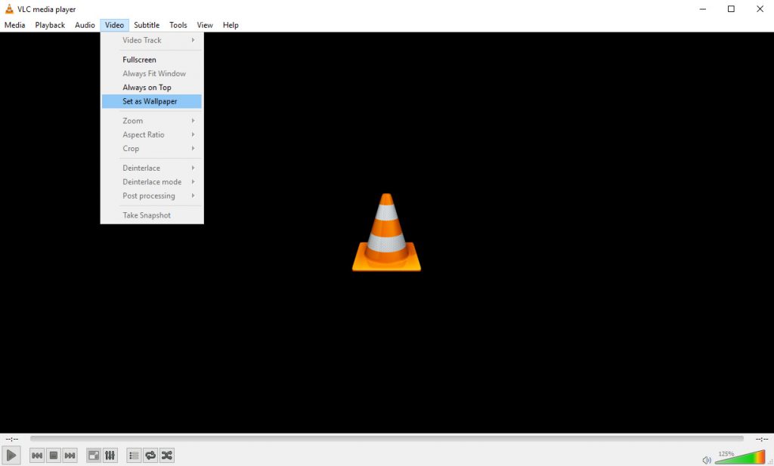Open the View menu
774x466 pixels.
pos(205,25)
